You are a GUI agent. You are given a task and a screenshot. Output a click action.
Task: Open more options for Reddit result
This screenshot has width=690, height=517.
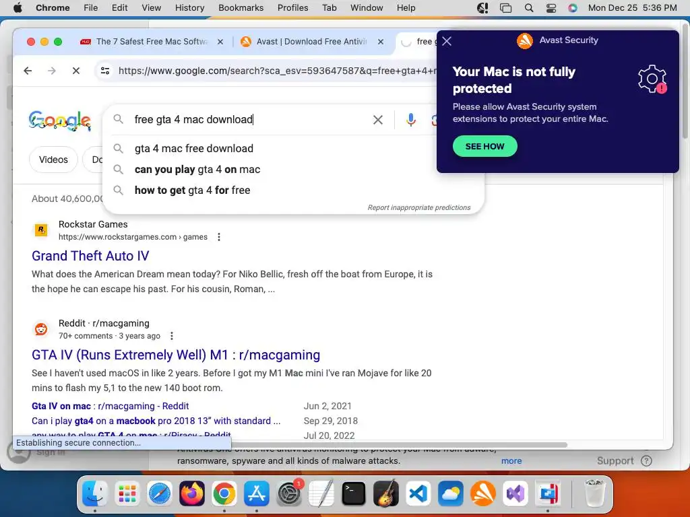[x=172, y=336]
